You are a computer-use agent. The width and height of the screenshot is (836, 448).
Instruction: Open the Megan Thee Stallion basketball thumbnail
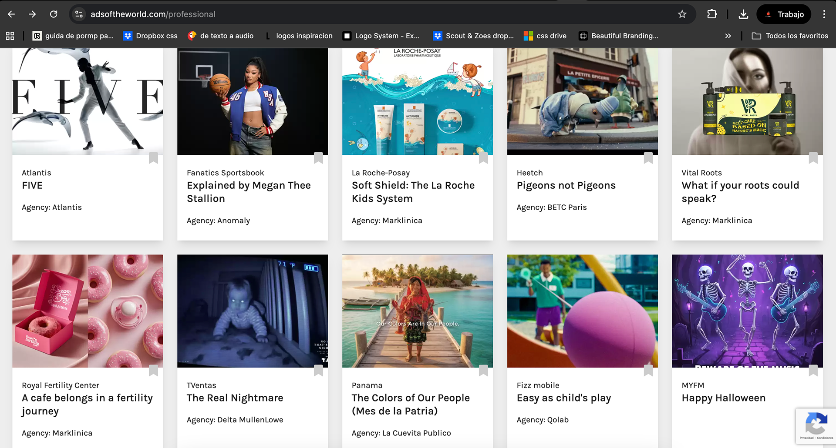(253, 101)
